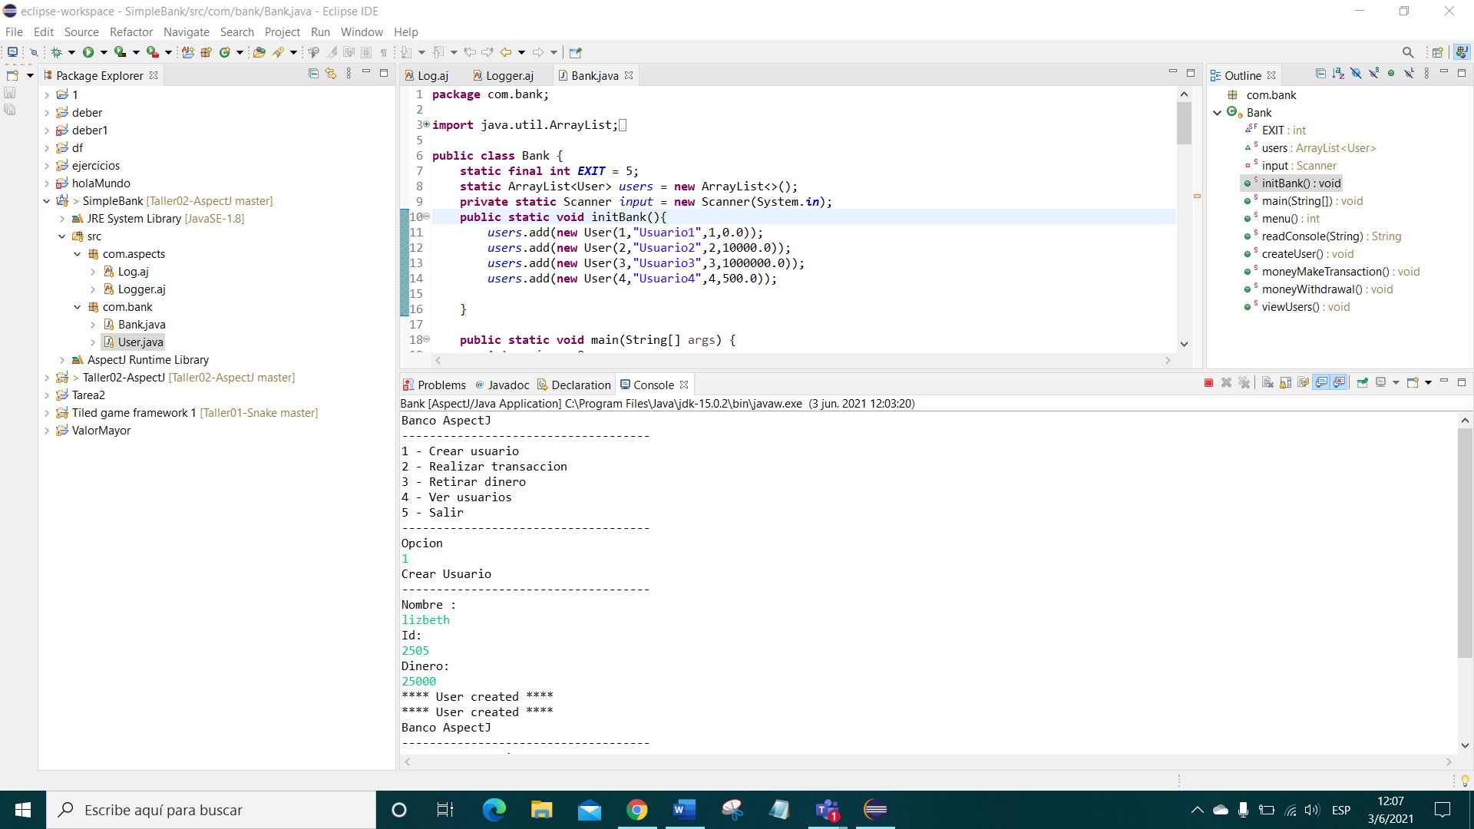
Task: Expand the deber project node
Action: click(47, 113)
